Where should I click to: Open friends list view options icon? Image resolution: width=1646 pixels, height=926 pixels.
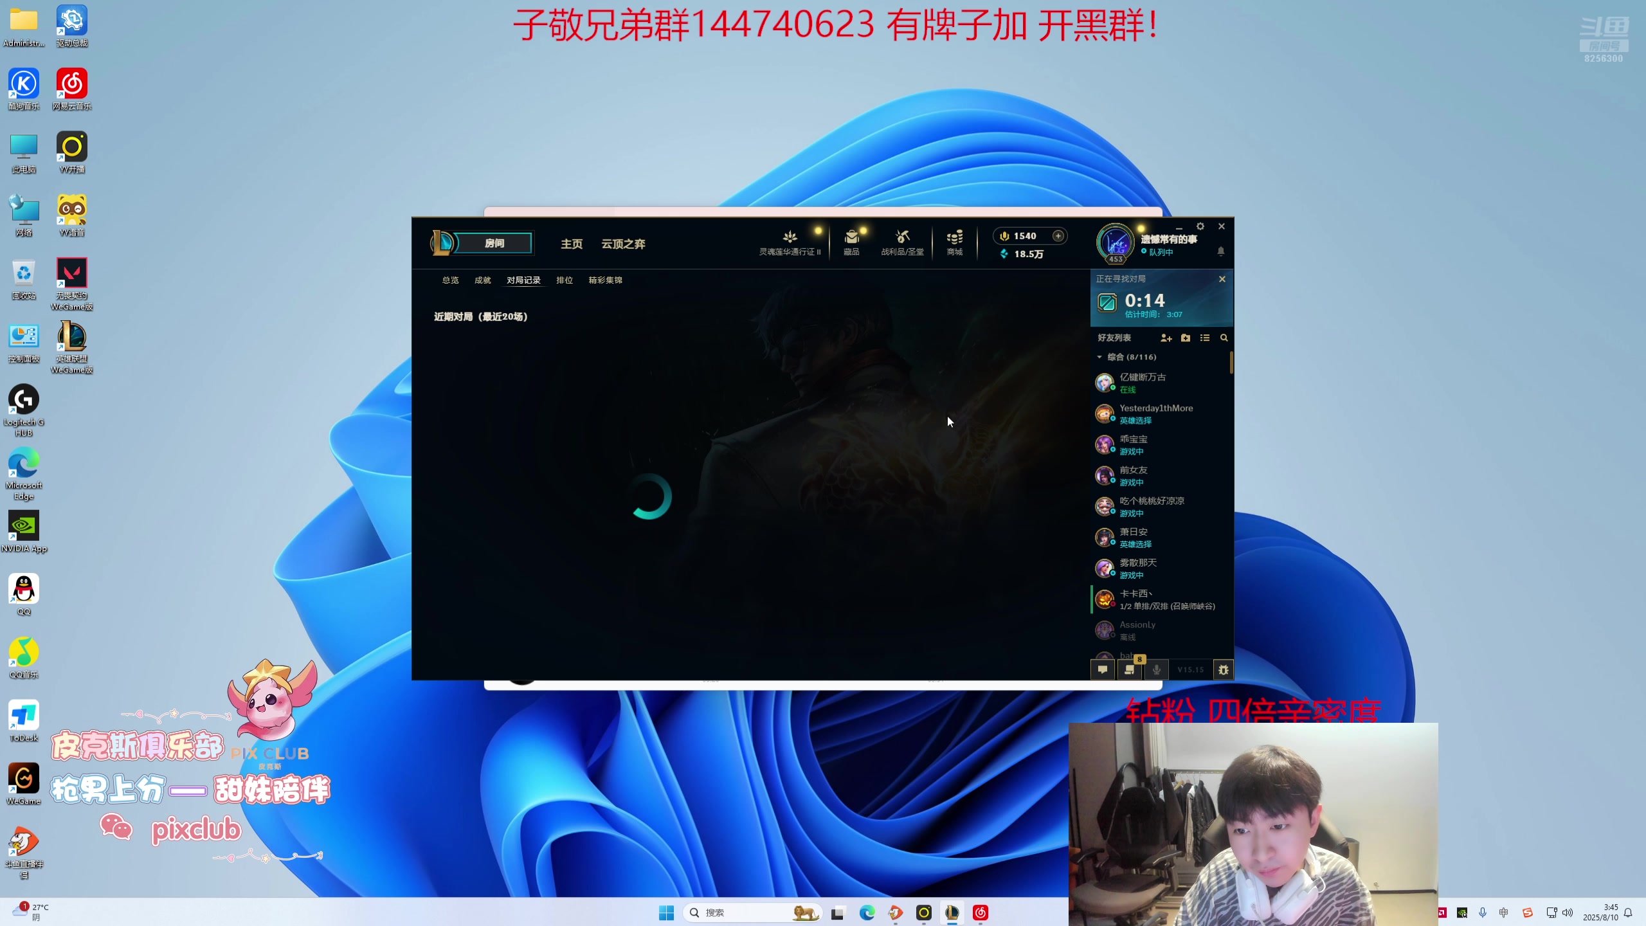pyautogui.click(x=1205, y=338)
